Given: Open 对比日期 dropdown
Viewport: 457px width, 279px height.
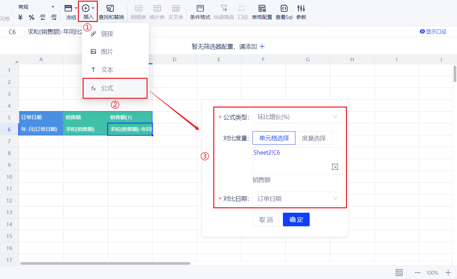Looking at the screenshot, I should click(x=298, y=199).
